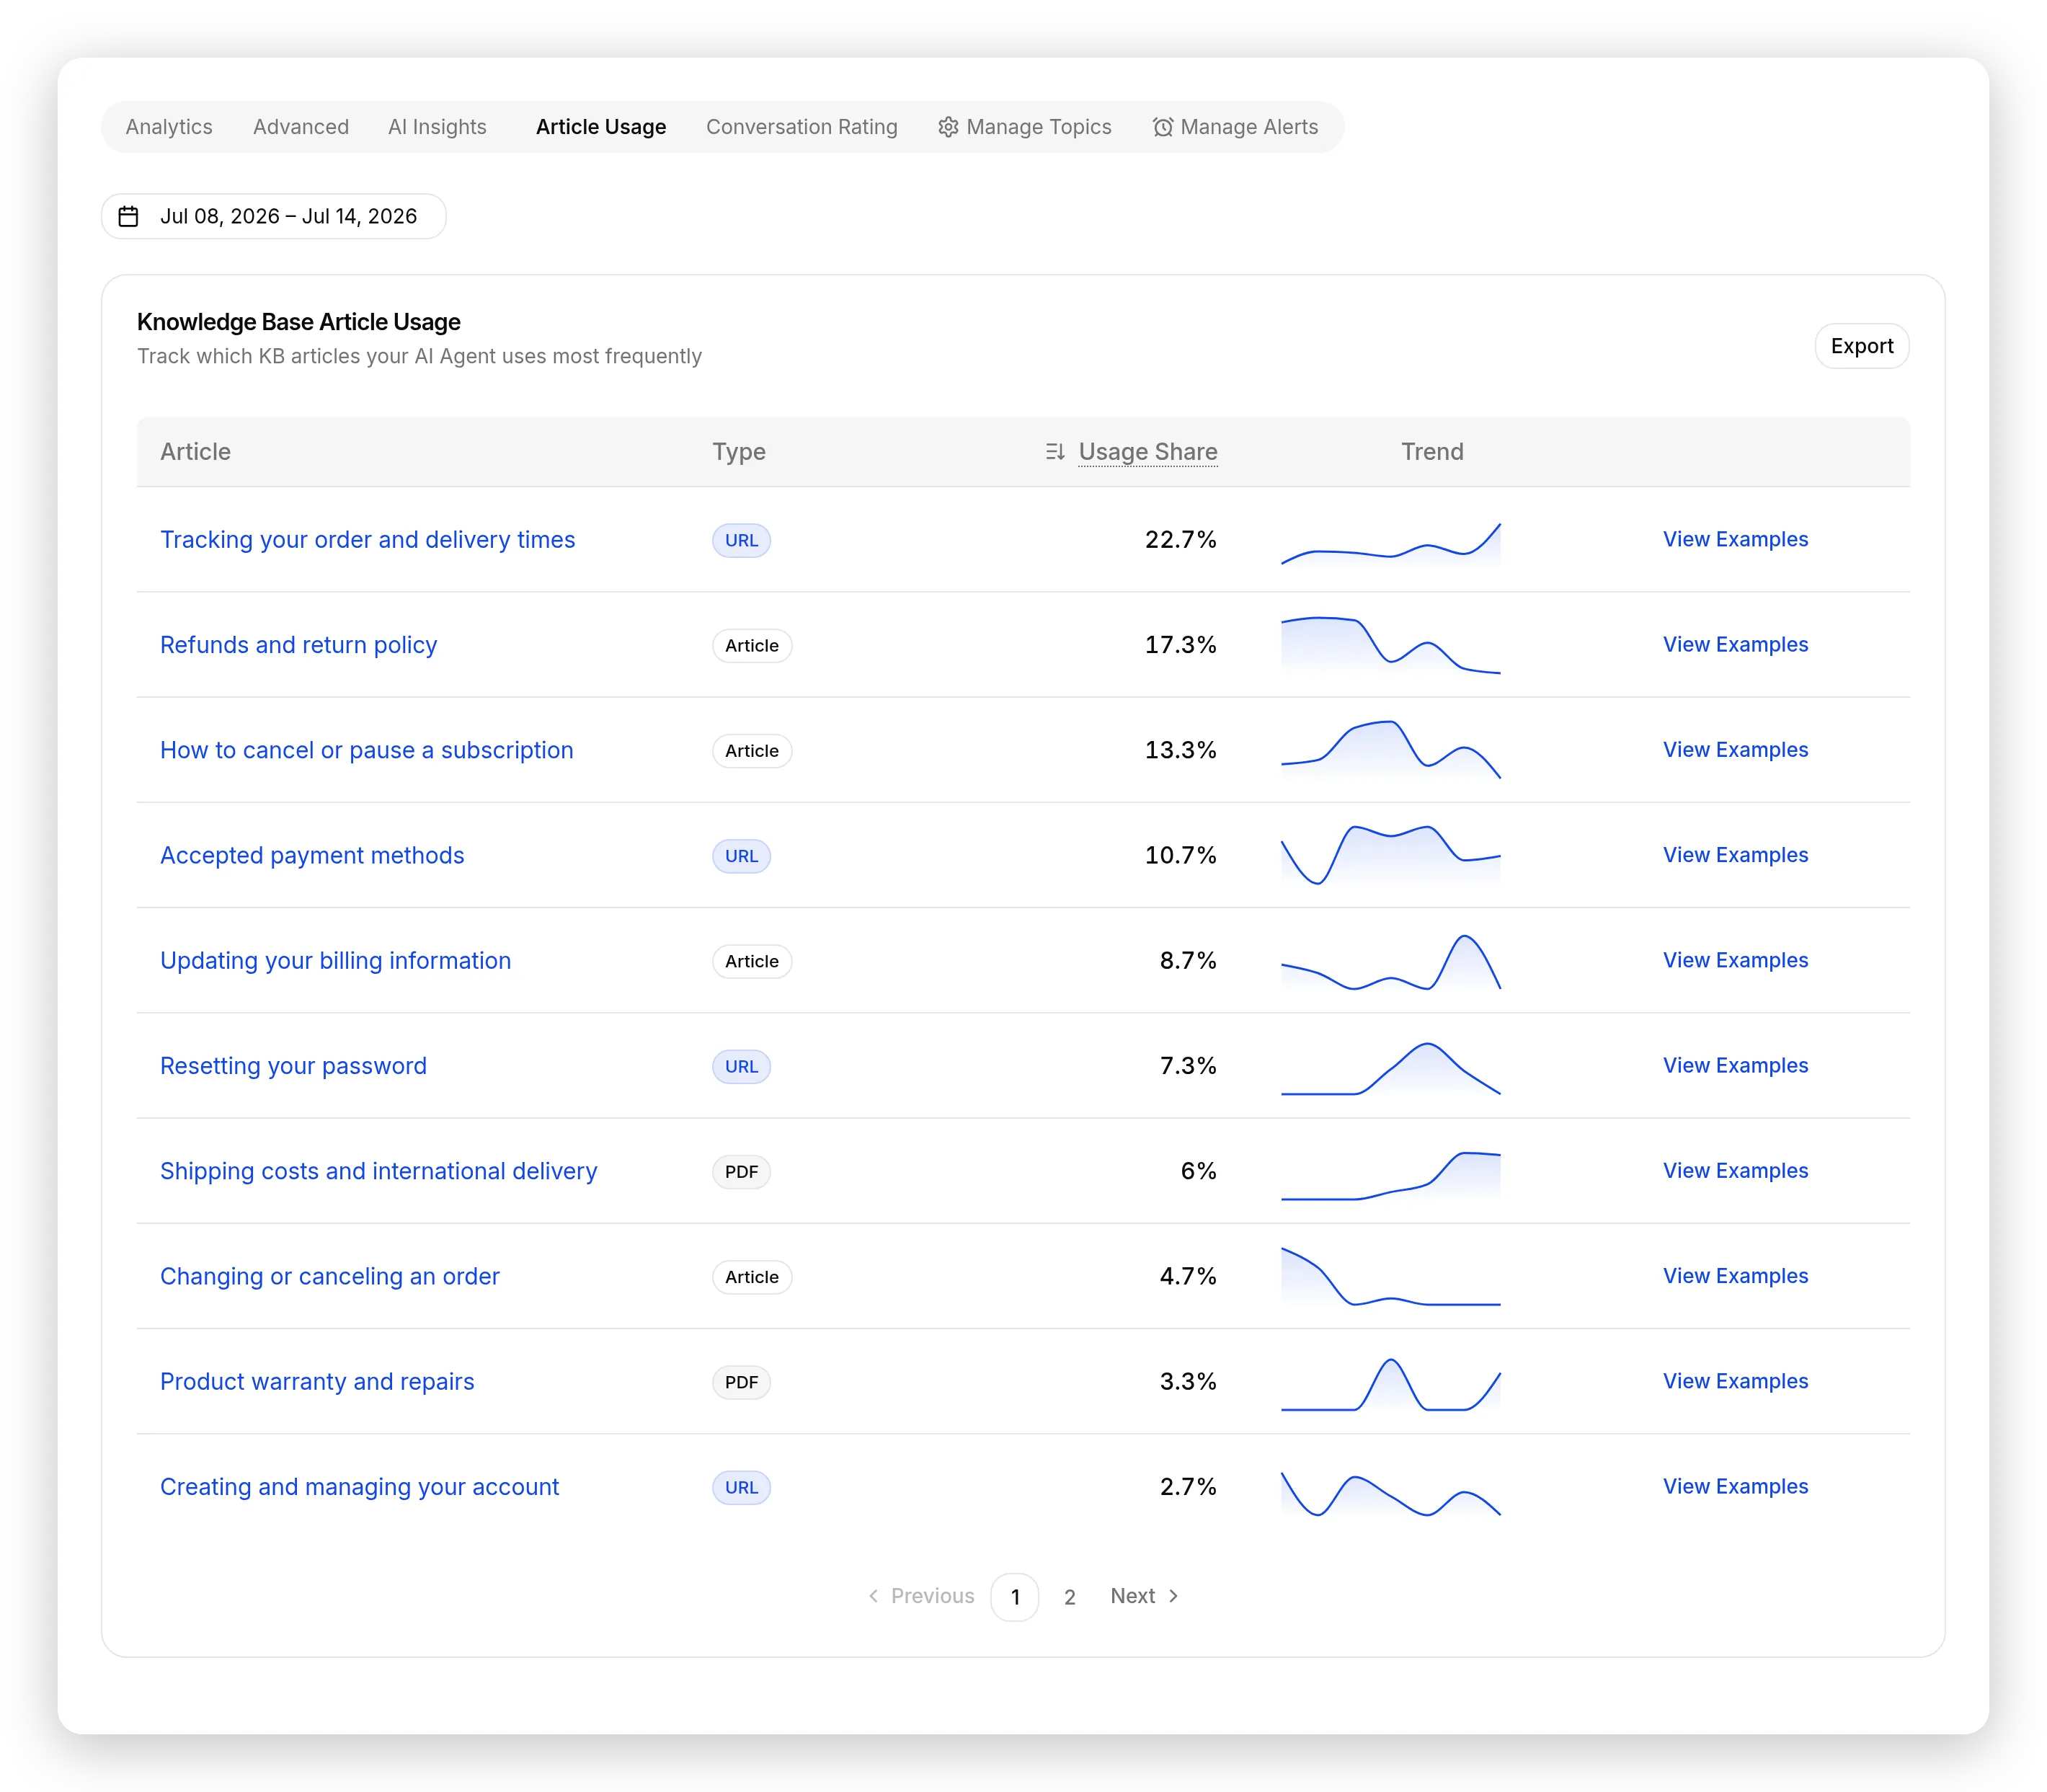2047x1792 pixels.
Task: Click the Export button
Action: [1861, 346]
